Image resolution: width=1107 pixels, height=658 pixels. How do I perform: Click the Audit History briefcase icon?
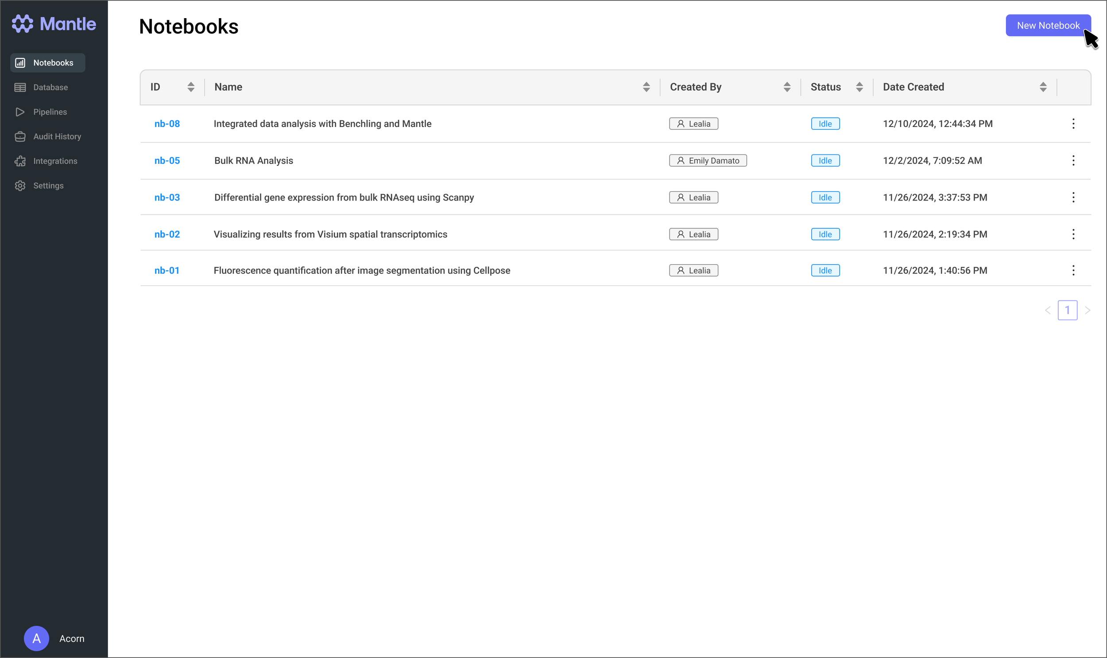pos(20,137)
